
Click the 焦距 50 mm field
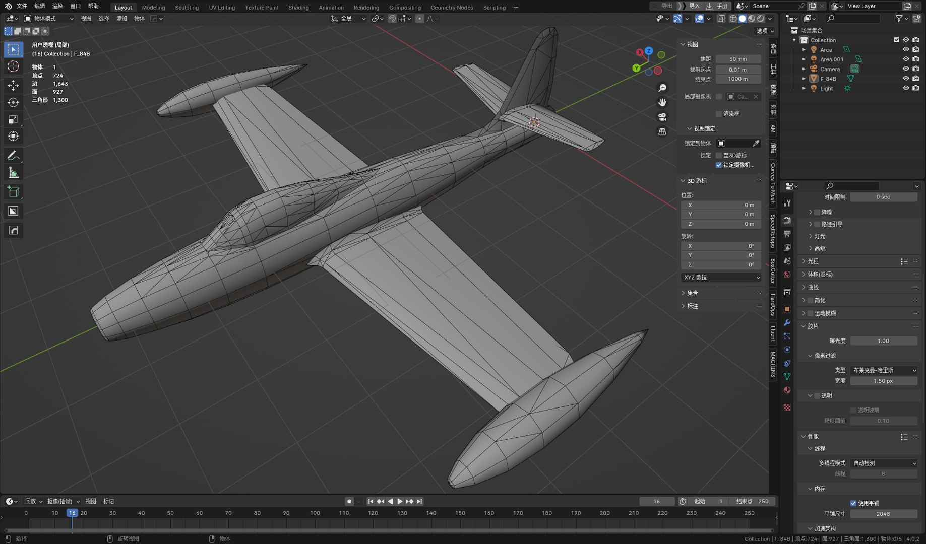tap(738, 59)
